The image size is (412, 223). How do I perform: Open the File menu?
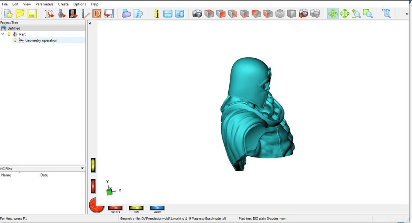[5, 4]
